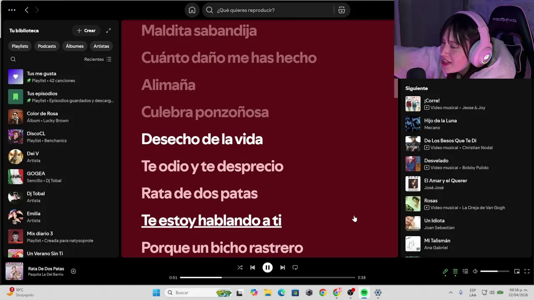534x300 pixels.
Task: Open the artist Dj Tobal entry
Action: 61,197
